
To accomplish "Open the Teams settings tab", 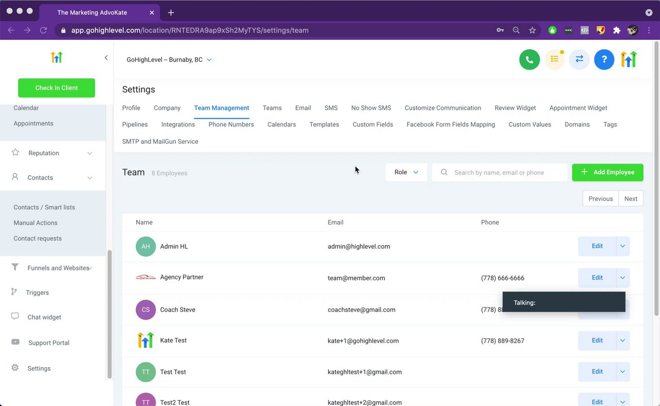I will tap(272, 108).
